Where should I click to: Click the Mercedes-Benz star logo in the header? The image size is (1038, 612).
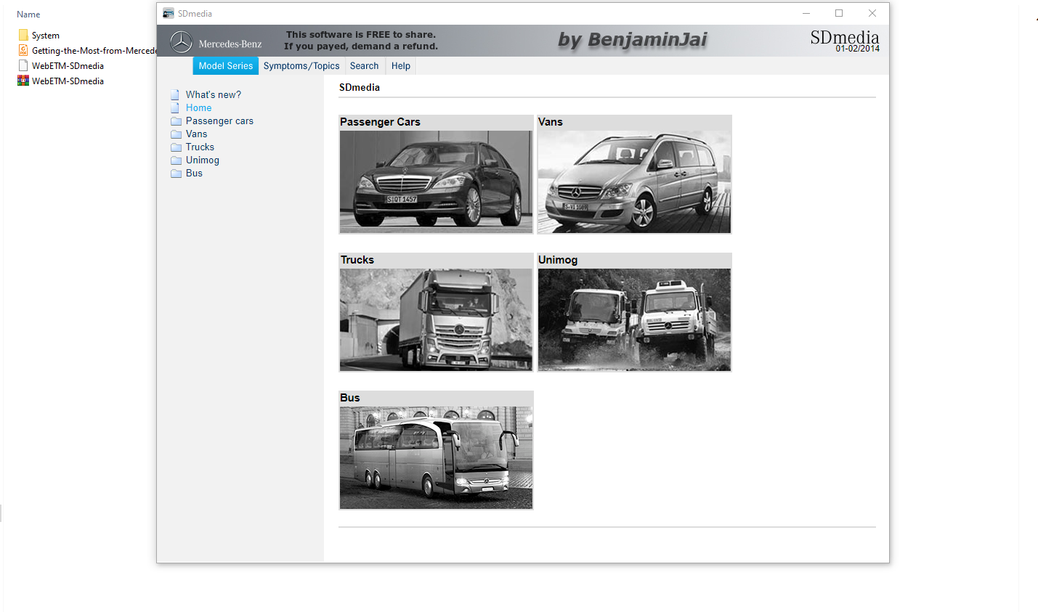(x=180, y=41)
